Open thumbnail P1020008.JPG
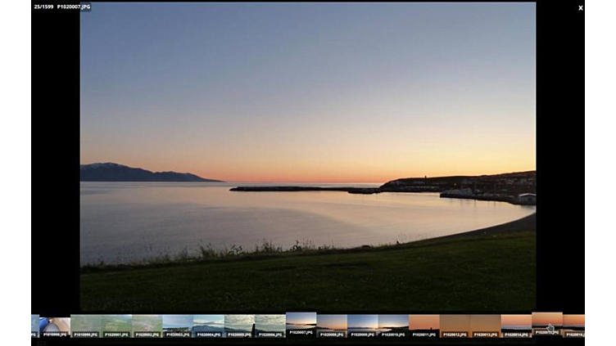616x346 pixels. pos(332,326)
